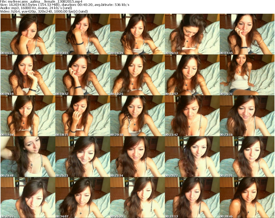Choose the frame timestamped 00:37:13

click(192, 198)
